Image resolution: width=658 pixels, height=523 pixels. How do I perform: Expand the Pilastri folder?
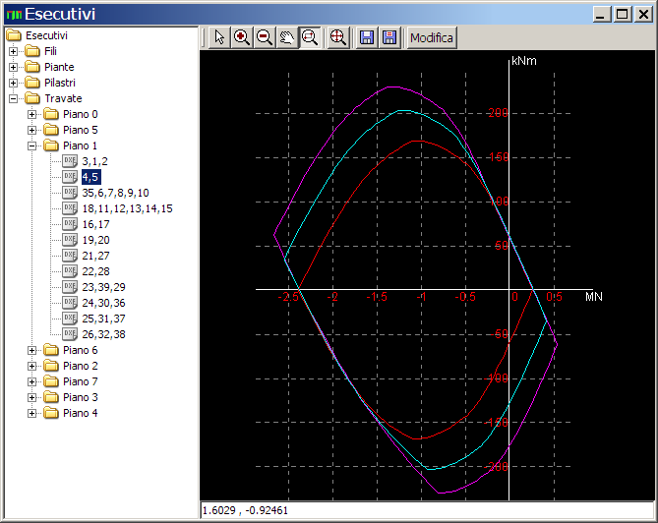(x=13, y=83)
